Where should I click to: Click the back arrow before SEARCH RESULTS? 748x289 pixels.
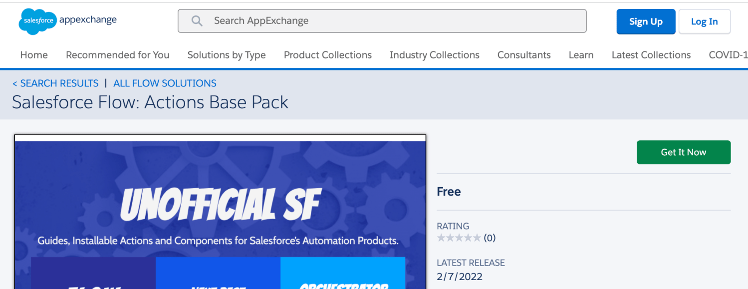tap(15, 83)
